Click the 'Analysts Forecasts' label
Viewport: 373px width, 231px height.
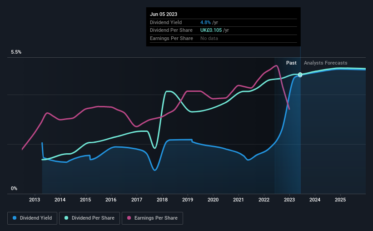[x=325, y=63]
